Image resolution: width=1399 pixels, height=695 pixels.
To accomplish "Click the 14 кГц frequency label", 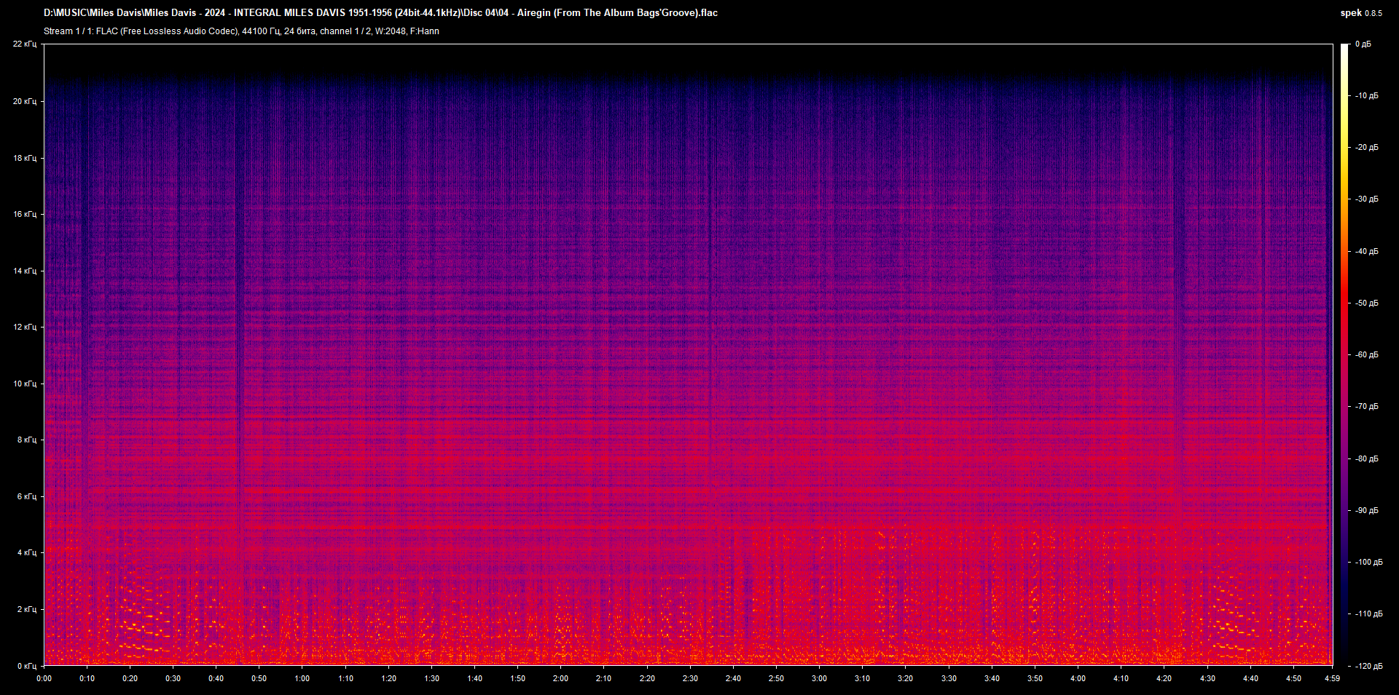I will (25, 271).
